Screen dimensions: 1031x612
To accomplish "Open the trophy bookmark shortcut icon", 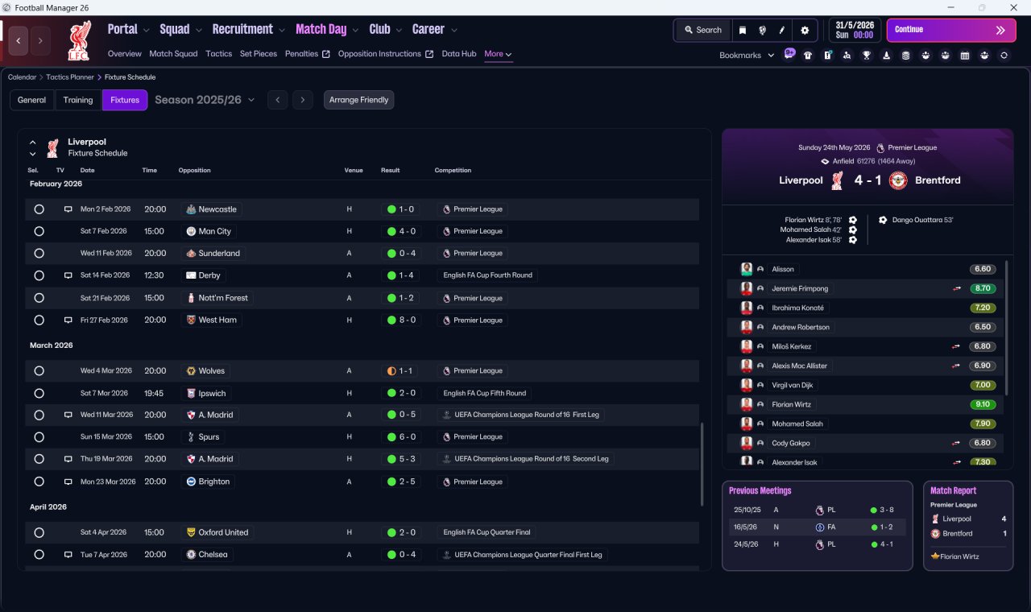I will pos(867,56).
